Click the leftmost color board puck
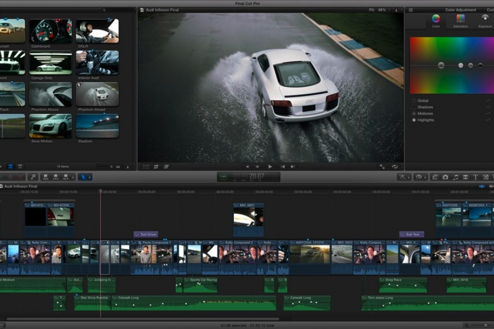The width and height of the screenshot is (494, 329). [441, 65]
